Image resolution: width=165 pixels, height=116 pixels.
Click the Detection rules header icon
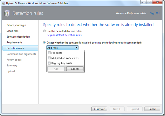(7, 13)
